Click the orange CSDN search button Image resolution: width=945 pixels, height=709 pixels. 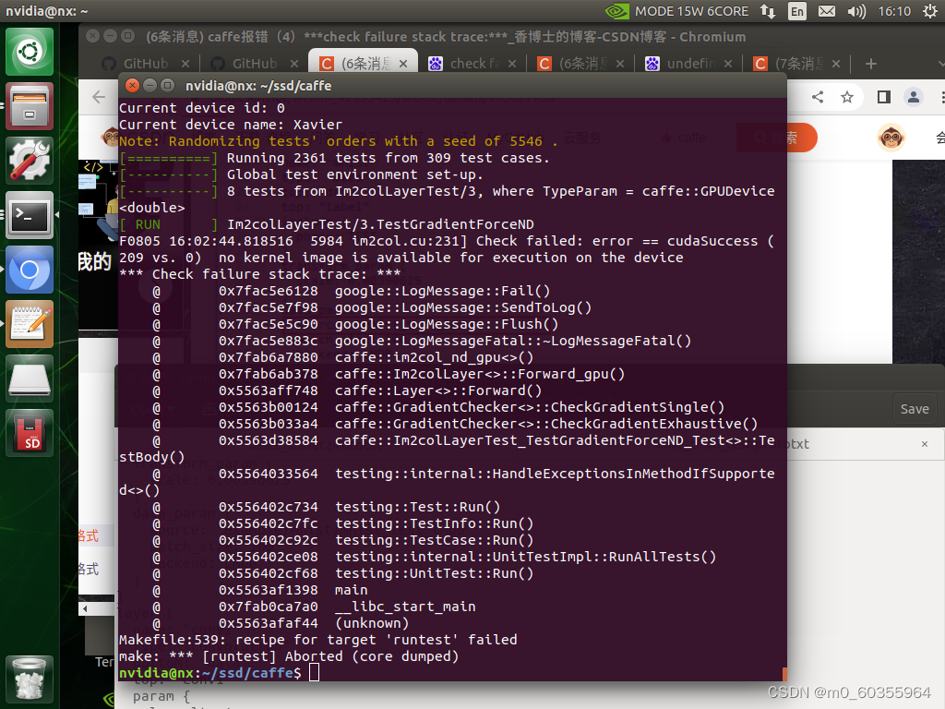[777, 138]
